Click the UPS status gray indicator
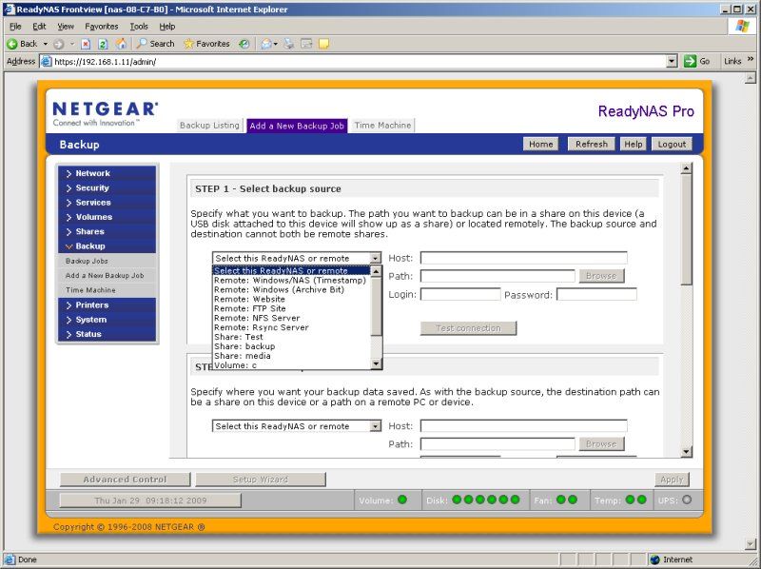This screenshot has height=569, width=761. pyautogui.click(x=687, y=500)
